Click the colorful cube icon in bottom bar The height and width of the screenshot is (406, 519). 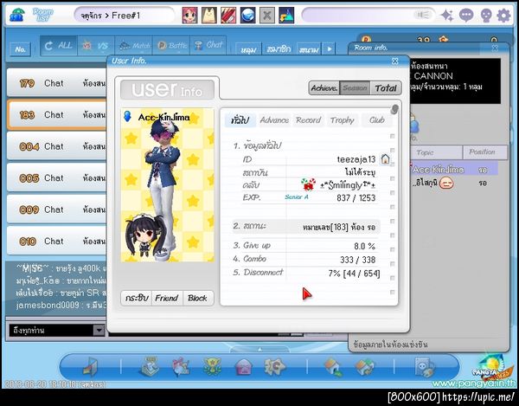[364, 367]
